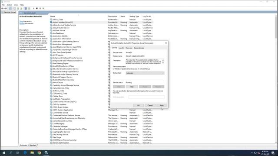This screenshot has width=278, height=156.
Task: Open the Action Center notification icon
Action: click(273, 153)
